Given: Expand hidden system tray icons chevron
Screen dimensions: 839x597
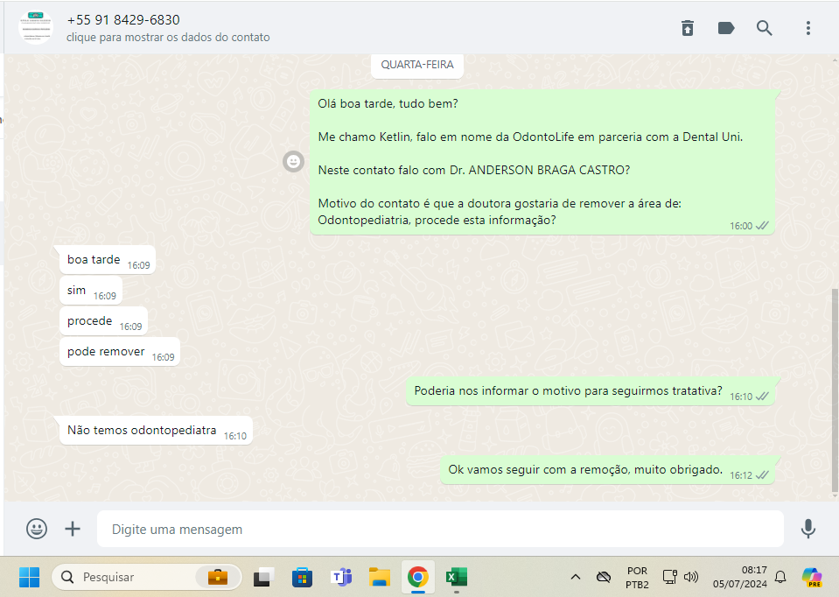Looking at the screenshot, I should click(575, 577).
